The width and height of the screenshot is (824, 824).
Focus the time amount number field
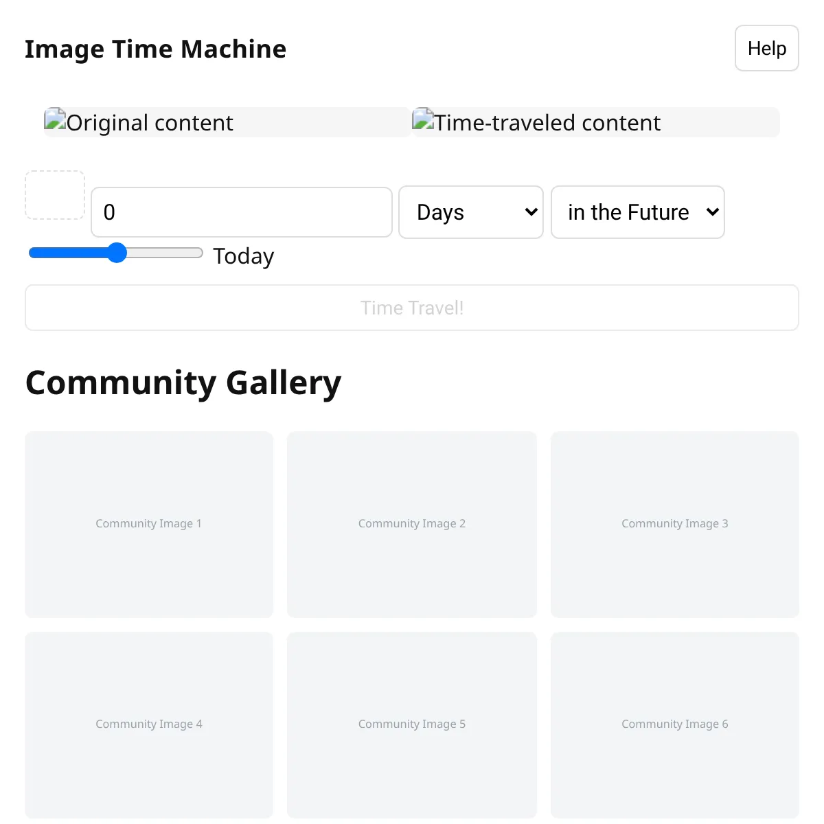[x=241, y=212]
